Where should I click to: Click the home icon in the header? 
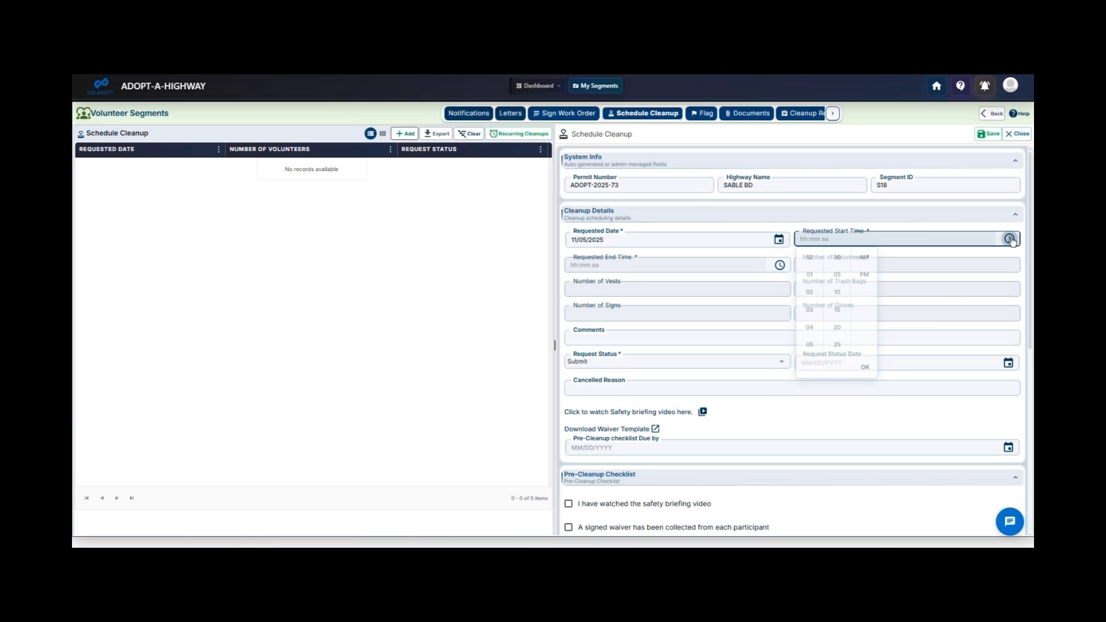936,85
